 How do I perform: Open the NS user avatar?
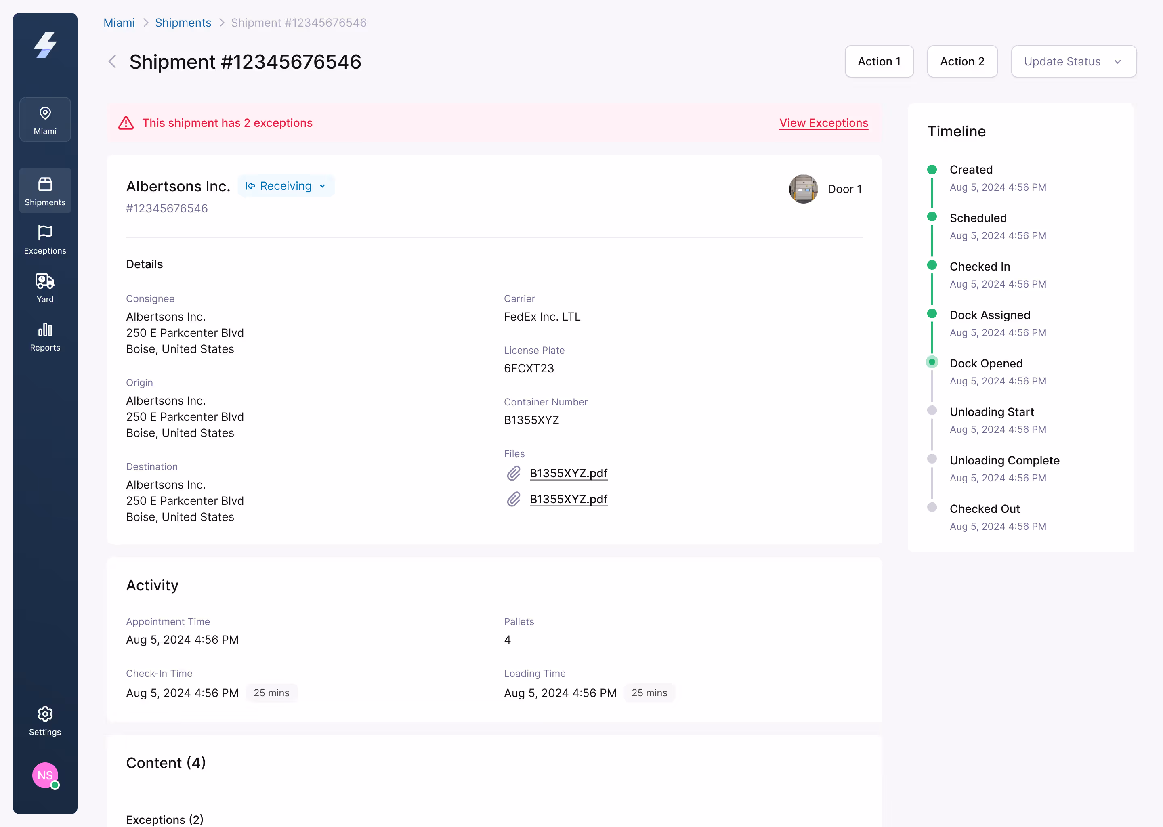click(x=45, y=775)
